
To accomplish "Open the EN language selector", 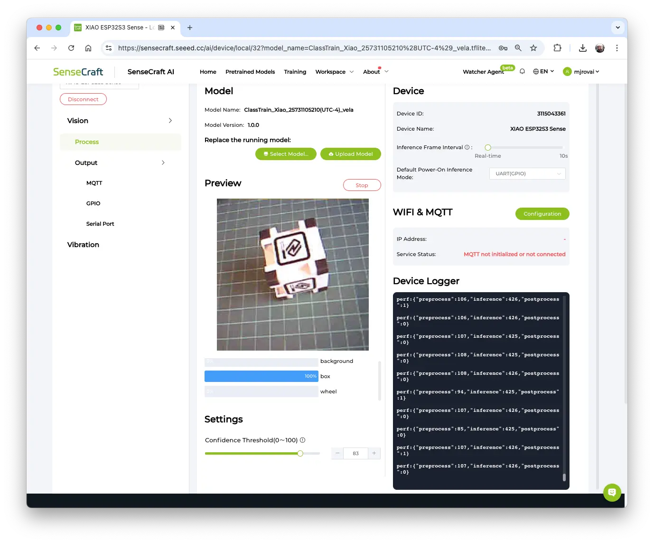I will pyautogui.click(x=543, y=72).
